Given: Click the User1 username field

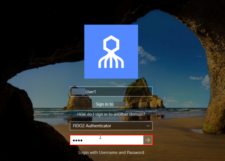Looking at the screenshot, I should tap(111, 92).
